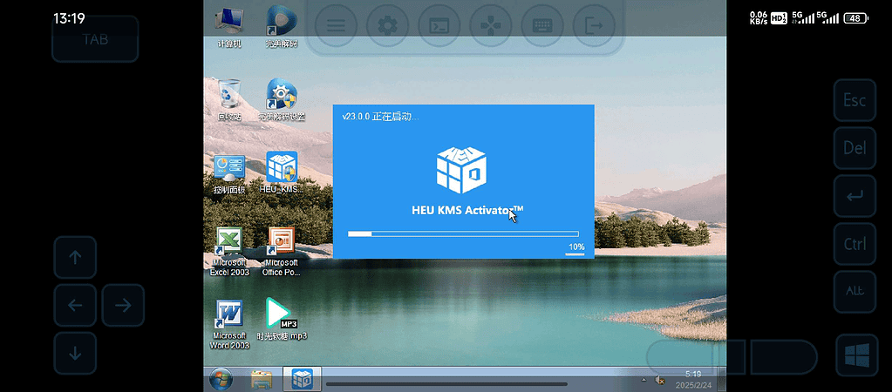Tap the virtual Del key

point(855,148)
